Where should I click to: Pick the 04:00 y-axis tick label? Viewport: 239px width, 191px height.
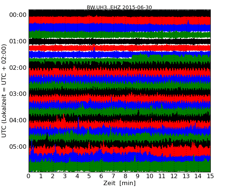18,120
